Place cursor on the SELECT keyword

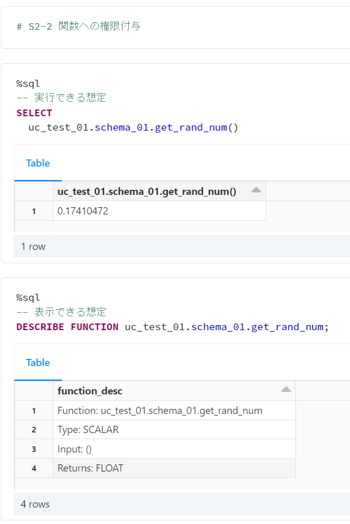pos(34,113)
